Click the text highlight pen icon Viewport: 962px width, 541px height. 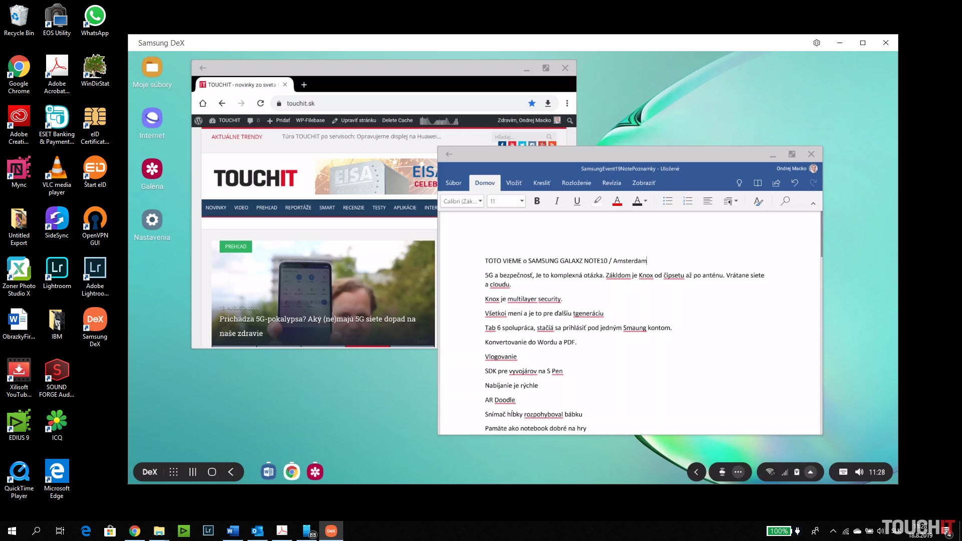click(x=597, y=201)
